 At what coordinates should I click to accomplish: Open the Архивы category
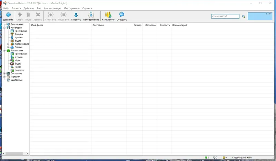19,34
